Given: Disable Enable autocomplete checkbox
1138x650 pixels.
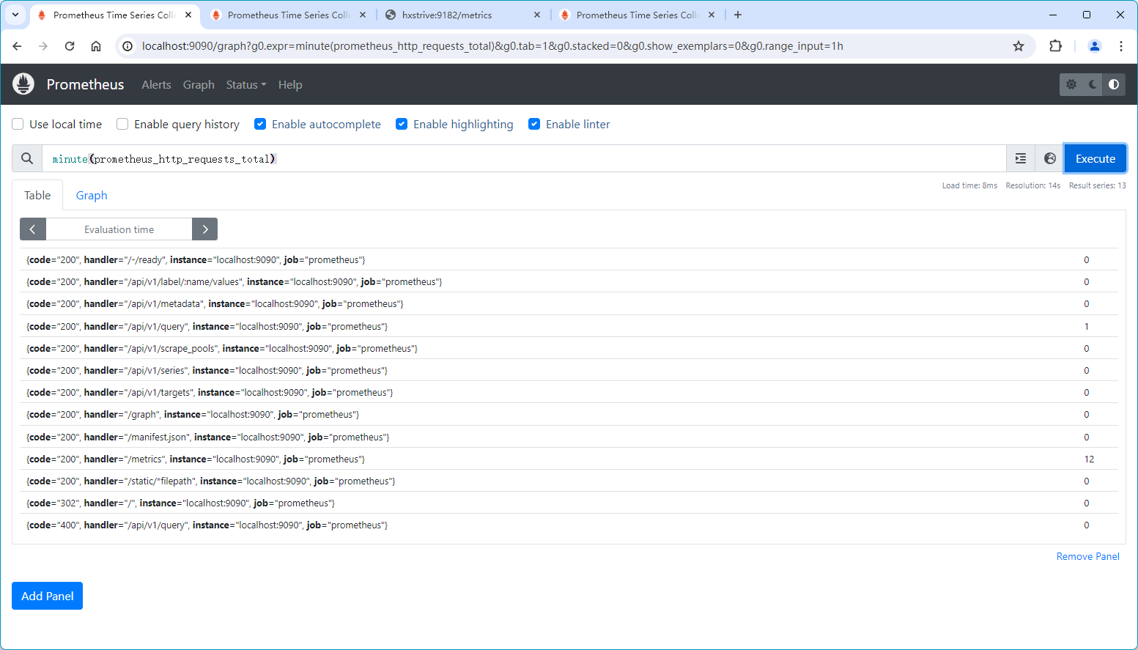Looking at the screenshot, I should pos(260,124).
